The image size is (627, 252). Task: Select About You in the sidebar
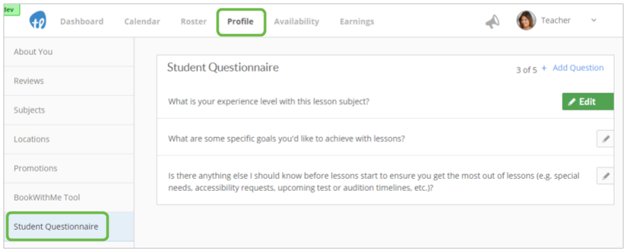(x=69, y=52)
